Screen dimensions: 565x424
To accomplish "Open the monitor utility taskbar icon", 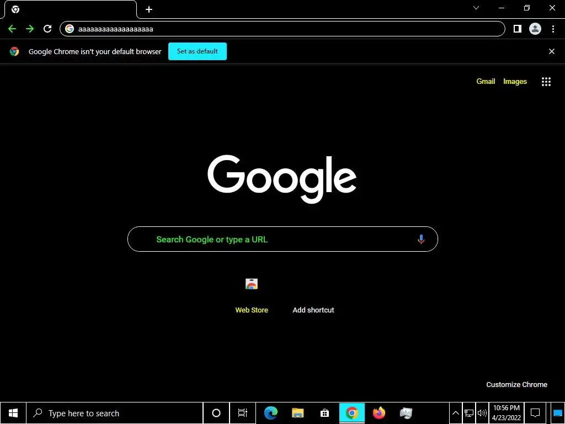I will click(x=406, y=413).
